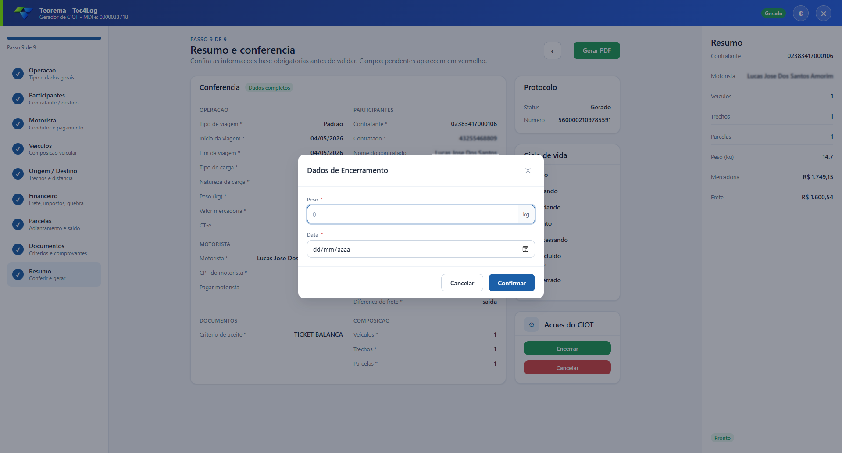Click the Diferenca de frete value saida
This screenshot has width=842, height=453.
point(489,302)
